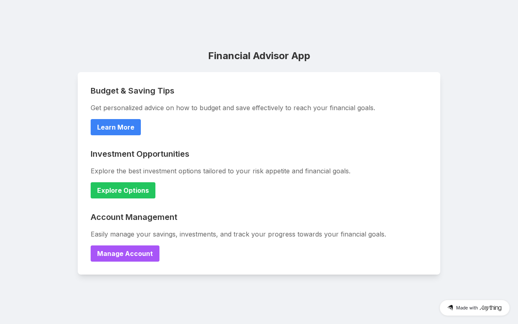Click the risk appetite investment description text

point(221,171)
